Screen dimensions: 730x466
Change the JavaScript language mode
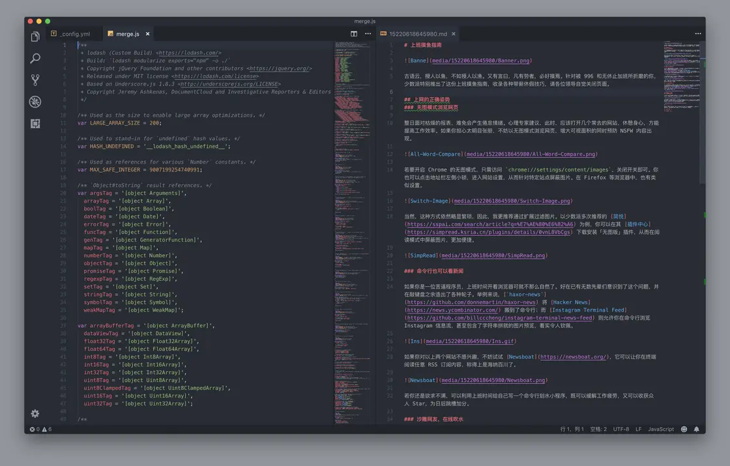[x=661, y=430]
